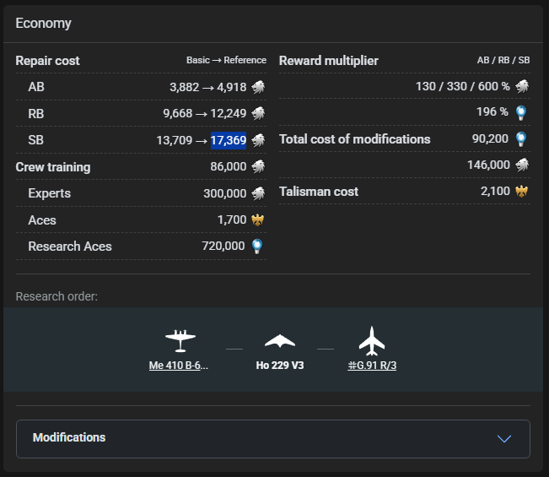Click the Me 410 B-6 aircraft silhouette icon
549x477 pixels.
180,340
